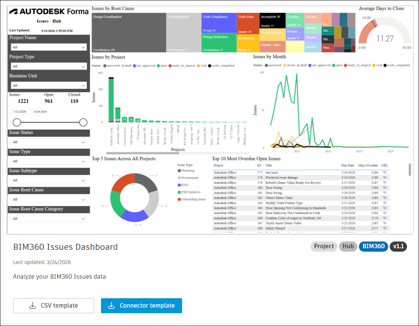Click the Closed issues count 110
This screenshot has width=419, height=326.
(74, 101)
